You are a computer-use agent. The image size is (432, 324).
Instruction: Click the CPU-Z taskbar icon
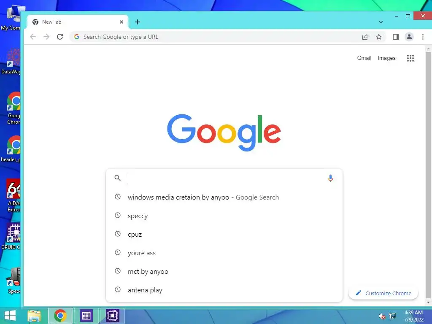pos(112,316)
